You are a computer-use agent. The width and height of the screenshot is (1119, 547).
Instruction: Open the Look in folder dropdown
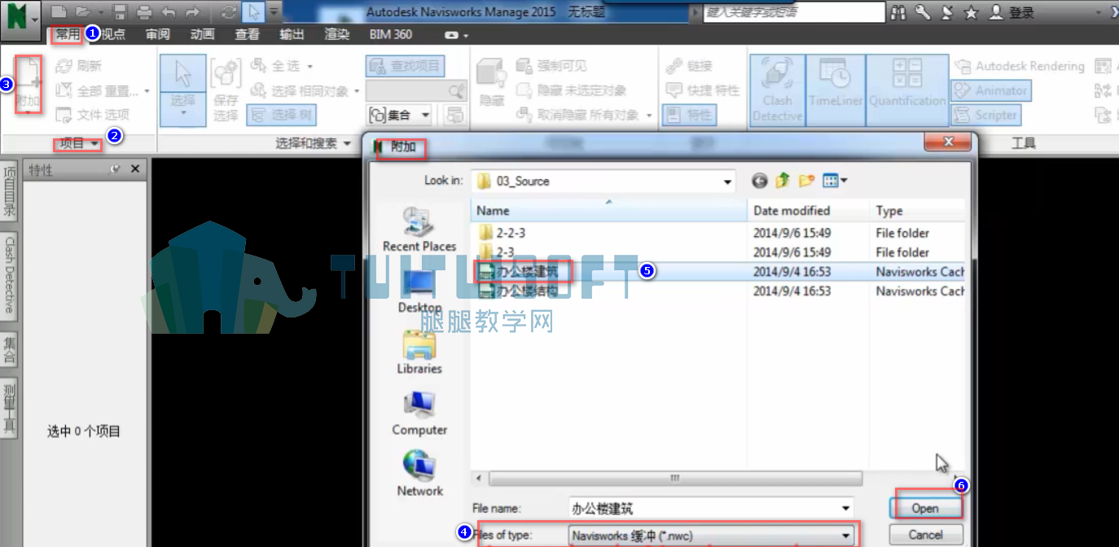729,181
